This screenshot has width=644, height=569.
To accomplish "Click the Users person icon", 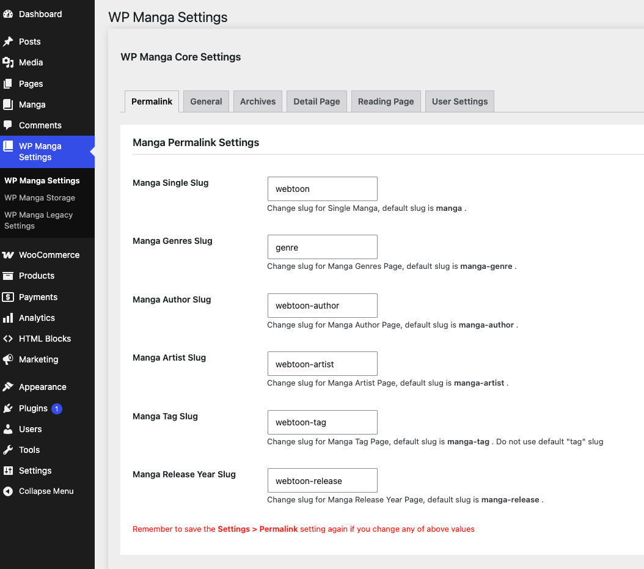I will coord(8,429).
